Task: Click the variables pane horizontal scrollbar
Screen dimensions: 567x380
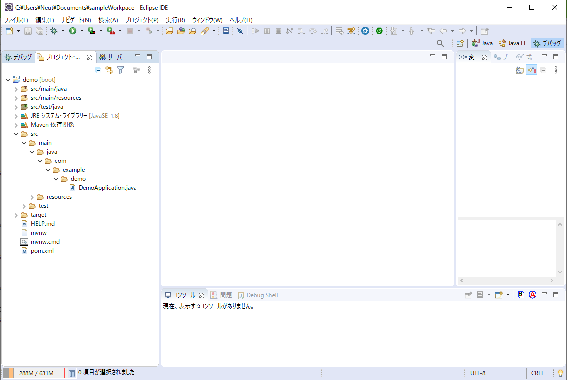Action: click(506, 281)
